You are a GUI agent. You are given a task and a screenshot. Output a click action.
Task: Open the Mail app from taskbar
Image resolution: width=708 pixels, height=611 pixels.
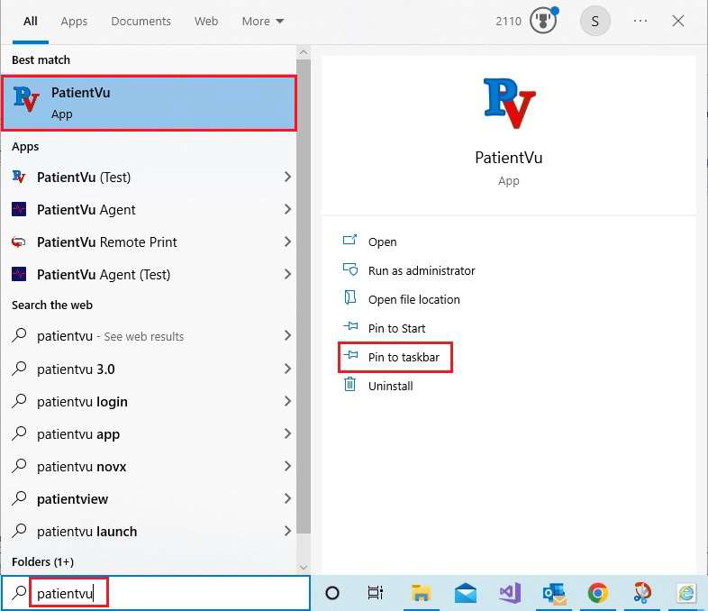click(466, 593)
